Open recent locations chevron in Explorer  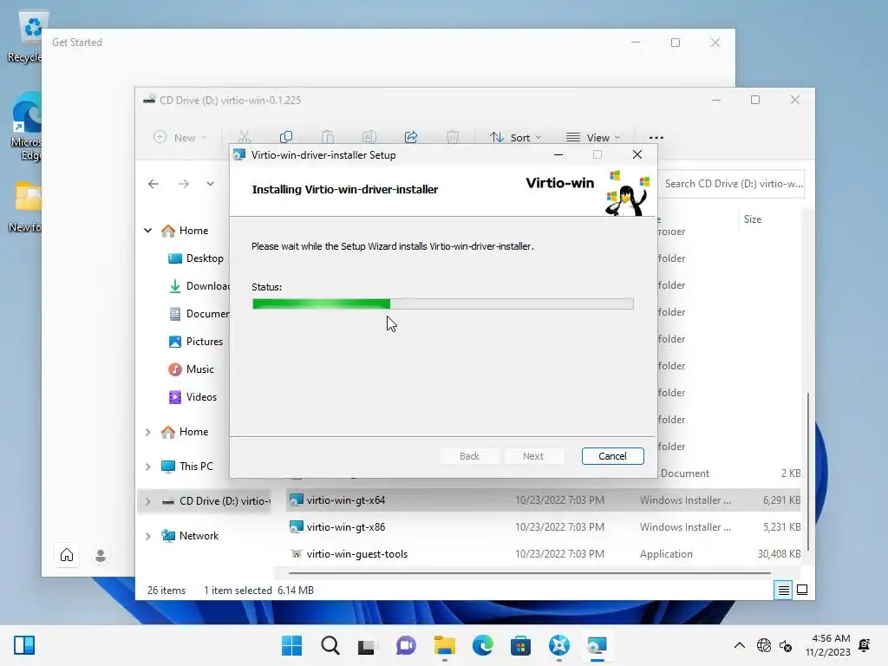[x=210, y=184]
